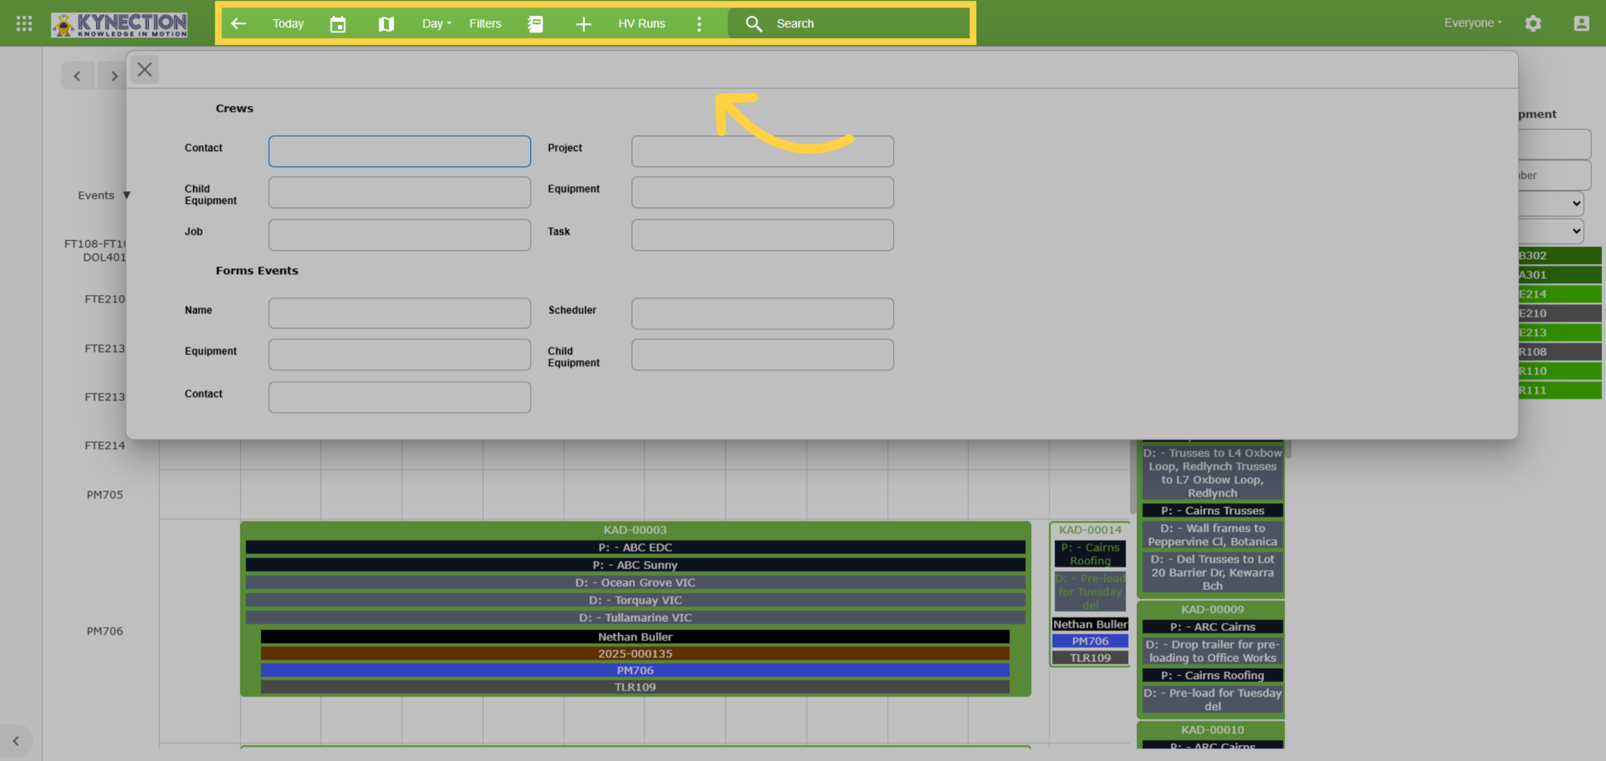Viewport: 1606px width, 761px height.
Task: Click Crews Child Equipment field
Action: pyautogui.click(x=399, y=193)
